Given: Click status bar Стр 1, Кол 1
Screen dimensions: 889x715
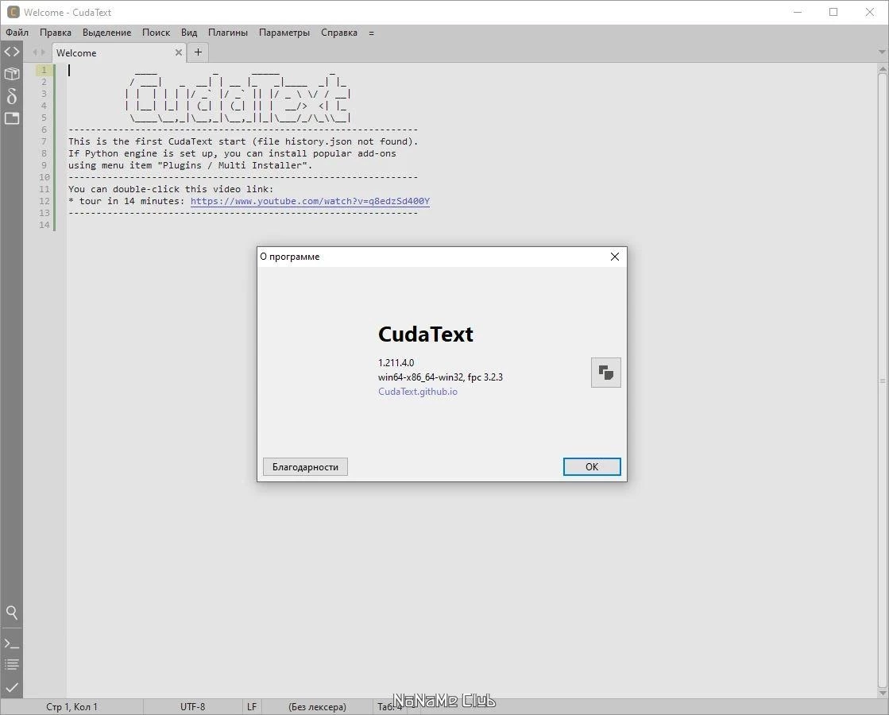Looking at the screenshot, I should tap(72, 706).
